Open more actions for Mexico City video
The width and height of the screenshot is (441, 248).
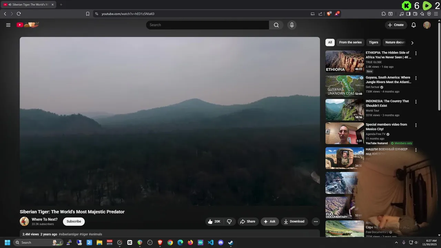416,125
